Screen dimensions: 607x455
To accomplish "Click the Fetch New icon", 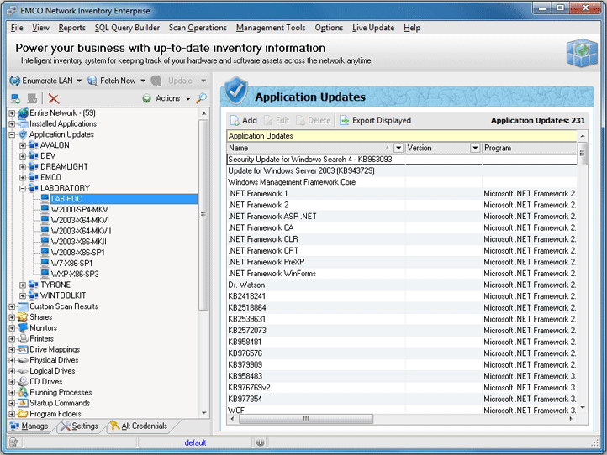I will click(x=92, y=81).
